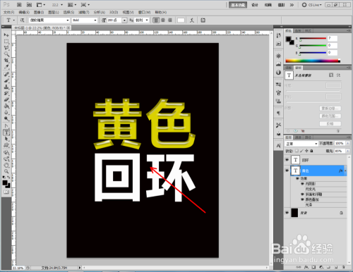
Task: Click the 反相 button in Masks panel
Action: coord(330,123)
